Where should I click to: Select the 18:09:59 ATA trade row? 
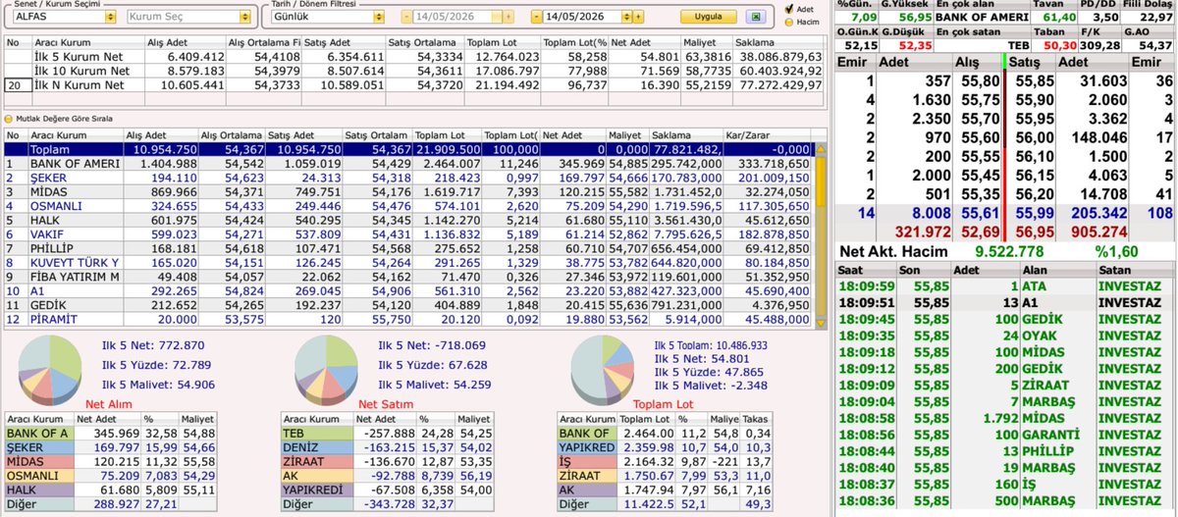pyautogui.click(x=1003, y=286)
